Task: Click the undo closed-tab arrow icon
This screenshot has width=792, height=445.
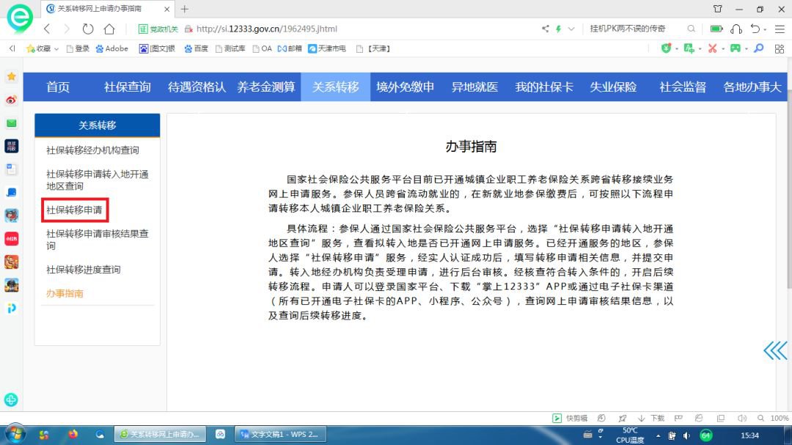Action: pos(755,29)
